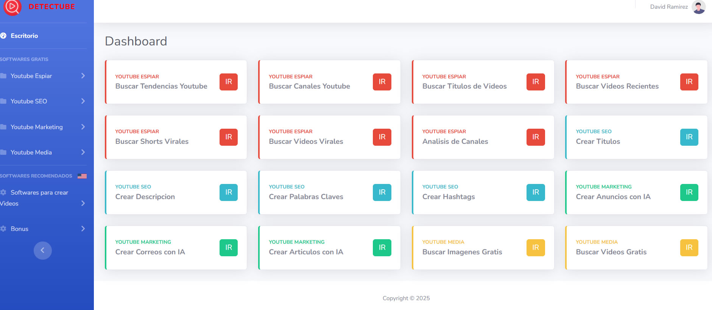
Task: Click IR on Crear Palabras Claves card
Action: pyautogui.click(x=382, y=192)
